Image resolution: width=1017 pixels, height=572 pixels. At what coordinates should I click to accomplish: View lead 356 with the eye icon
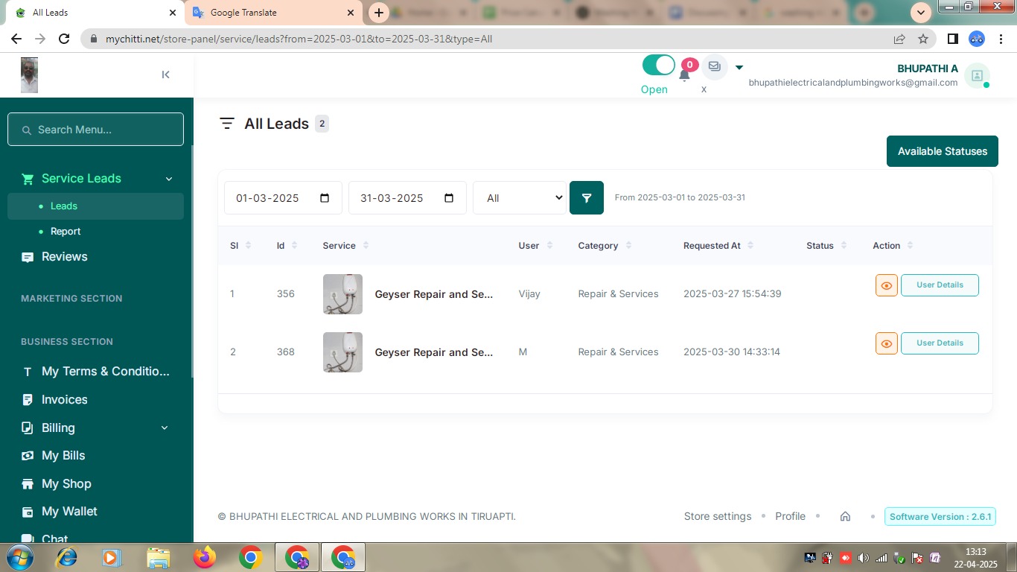[886, 285]
